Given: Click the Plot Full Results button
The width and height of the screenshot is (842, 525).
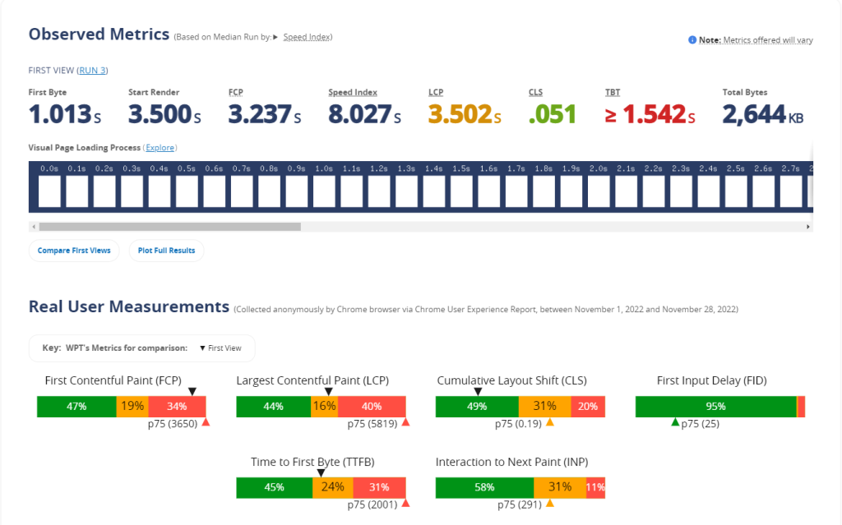Looking at the screenshot, I should click(x=166, y=251).
